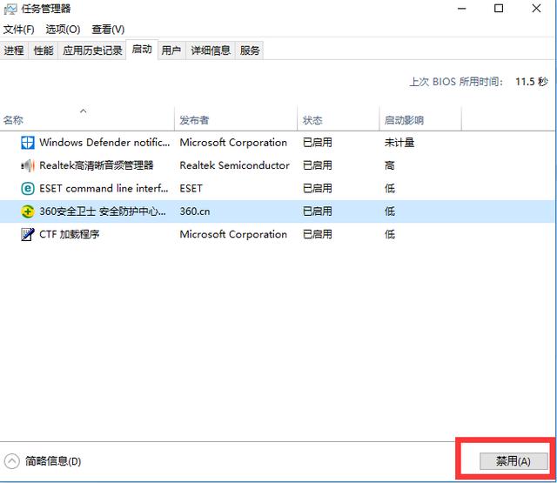The image size is (557, 483).
Task: Switch to the 用户 tab
Action: coord(171,50)
